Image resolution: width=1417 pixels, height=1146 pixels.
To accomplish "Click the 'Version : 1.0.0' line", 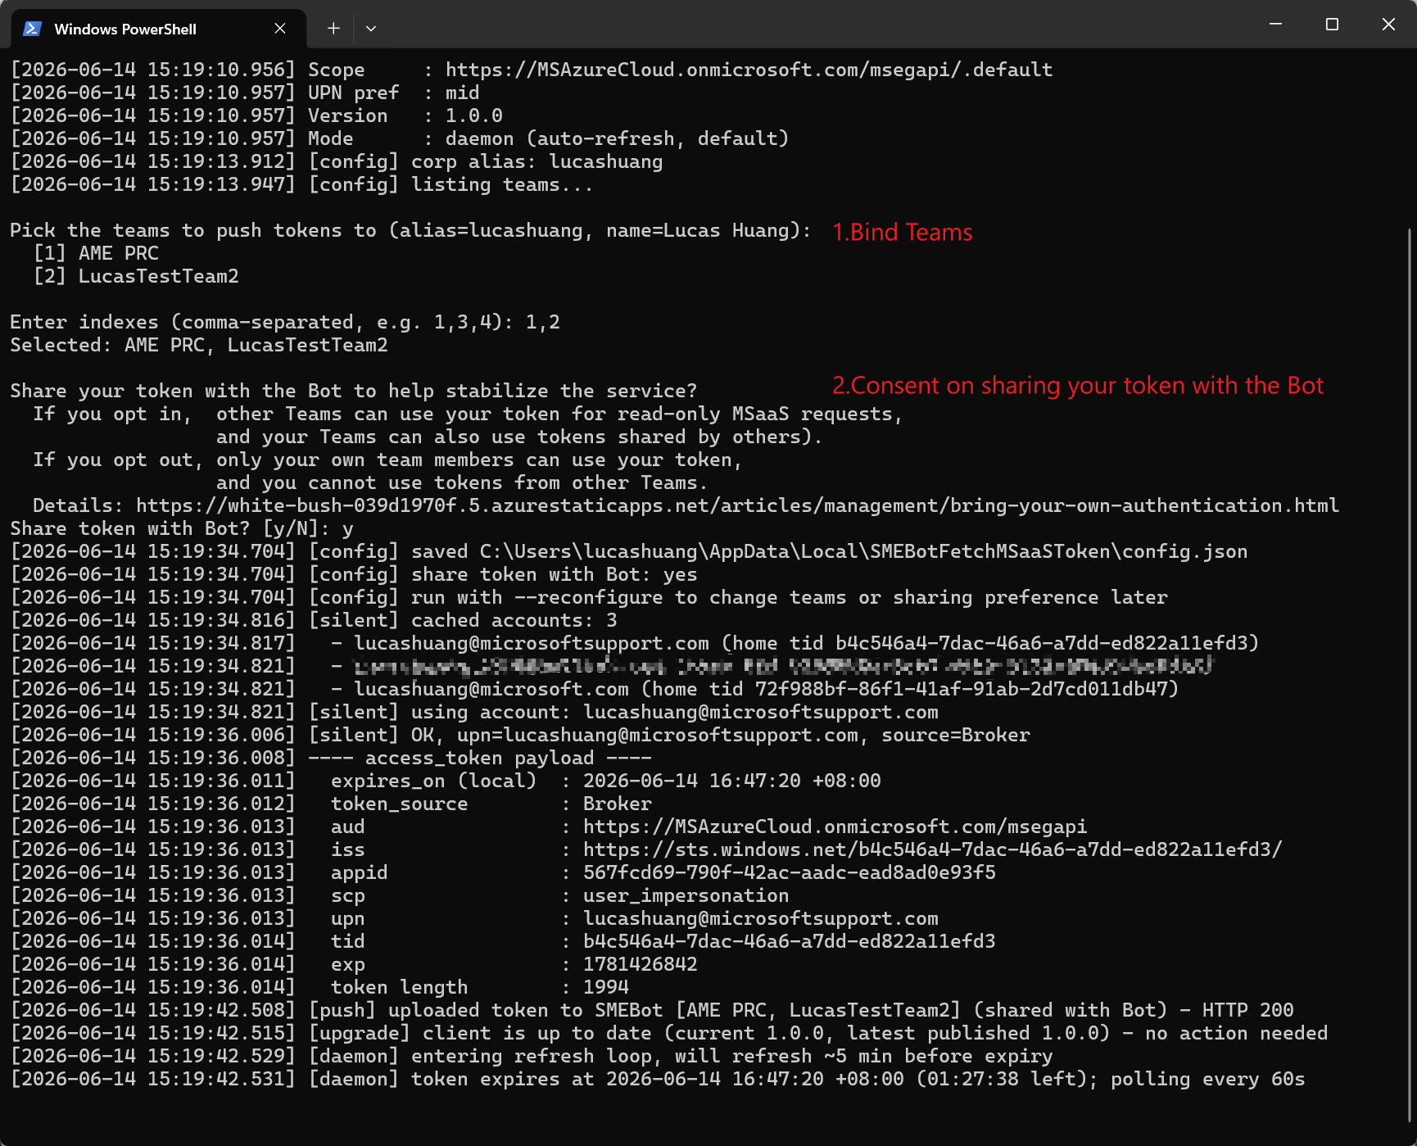I will click(x=256, y=116).
